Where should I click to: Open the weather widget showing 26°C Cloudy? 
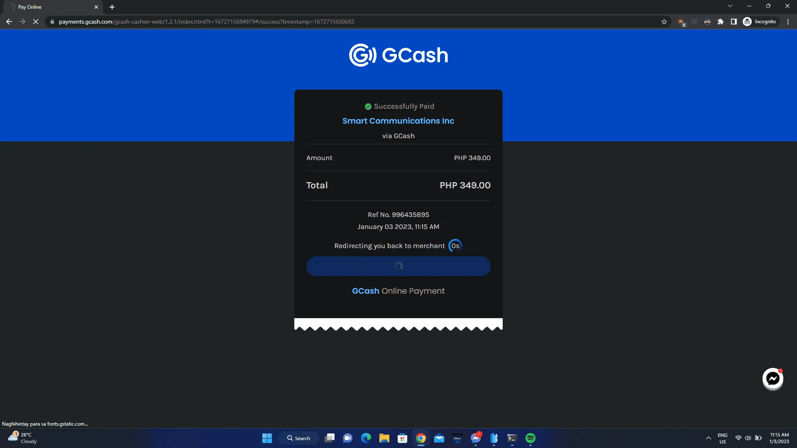(23, 438)
